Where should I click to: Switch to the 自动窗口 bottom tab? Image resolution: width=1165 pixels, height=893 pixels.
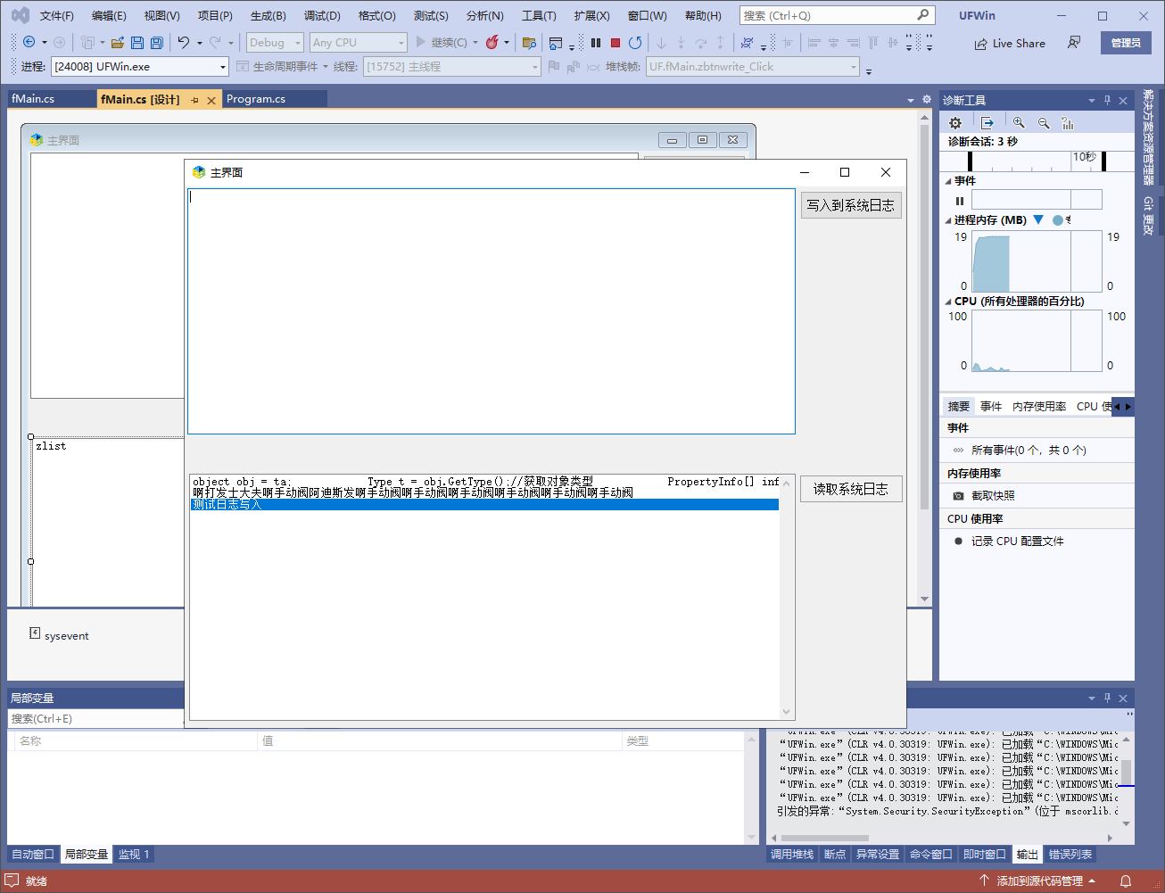[33, 855]
